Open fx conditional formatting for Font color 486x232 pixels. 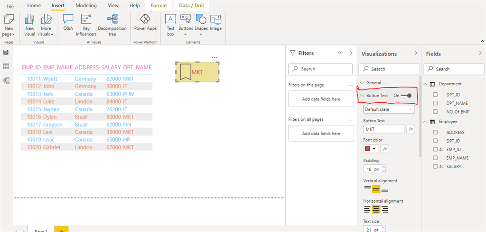pyautogui.click(x=384, y=149)
